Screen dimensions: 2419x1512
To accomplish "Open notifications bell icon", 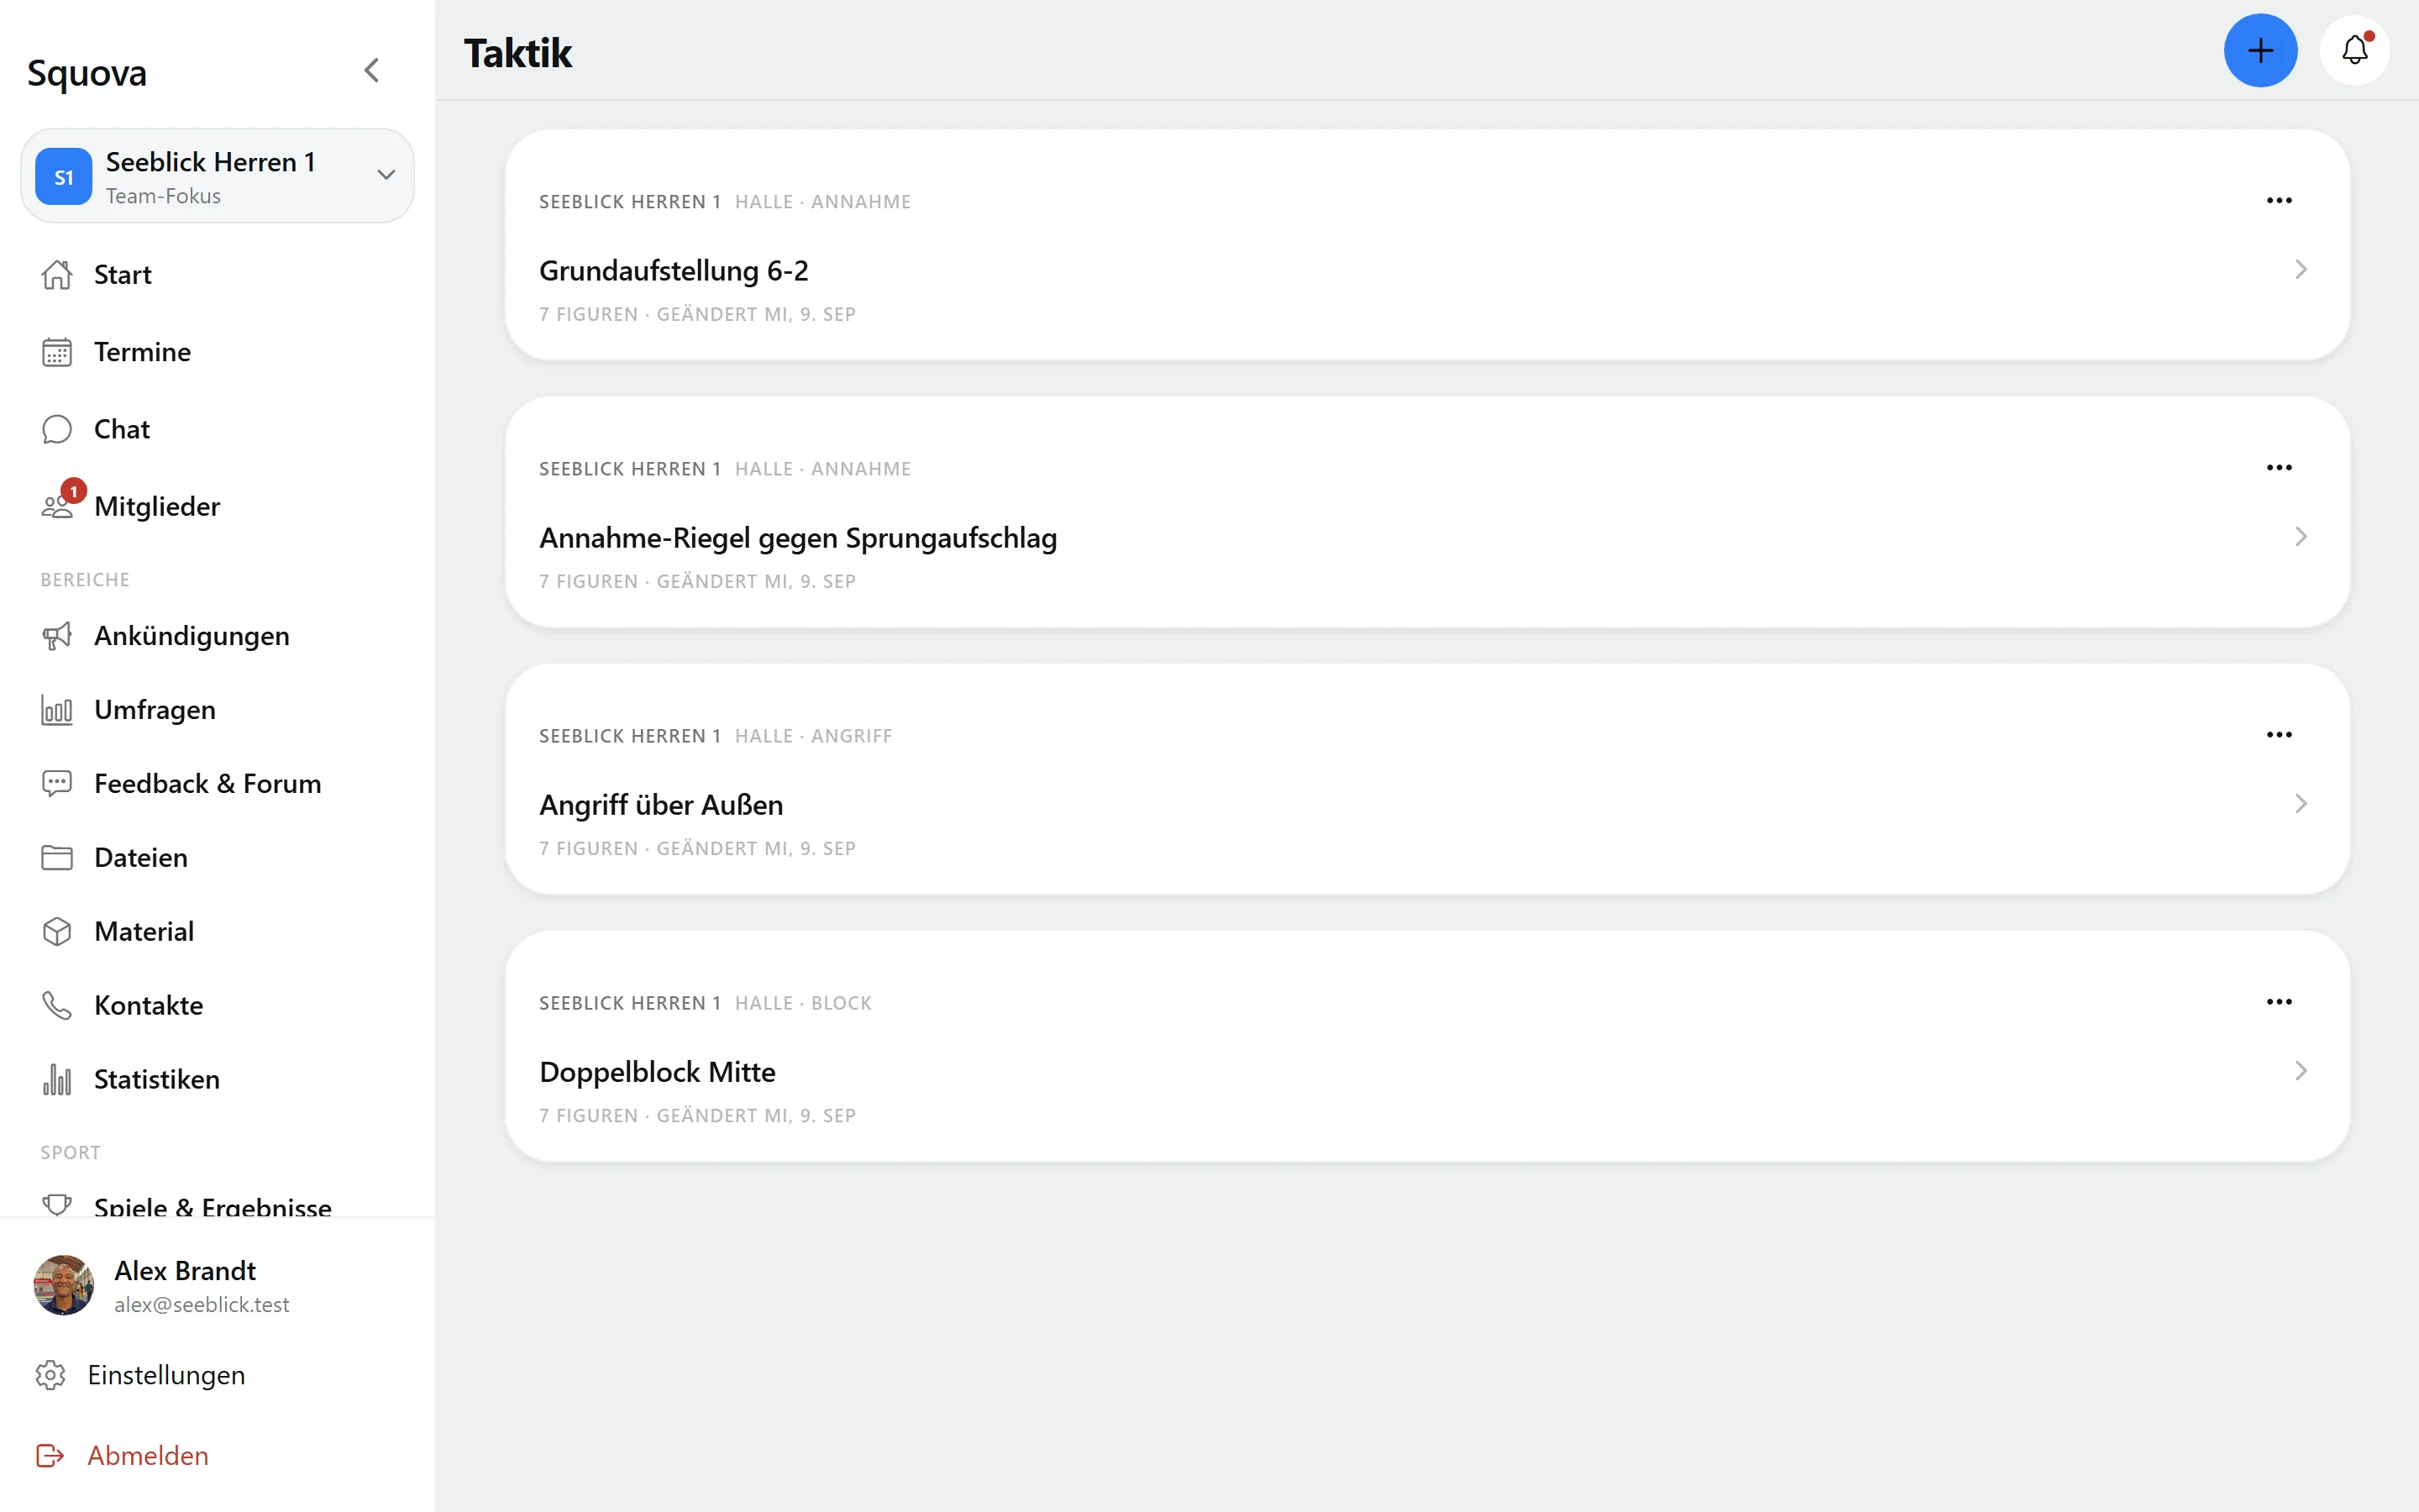I will click(2355, 50).
